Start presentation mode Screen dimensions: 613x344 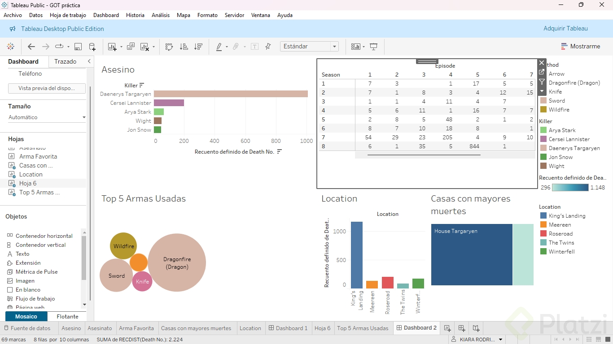coord(373,47)
